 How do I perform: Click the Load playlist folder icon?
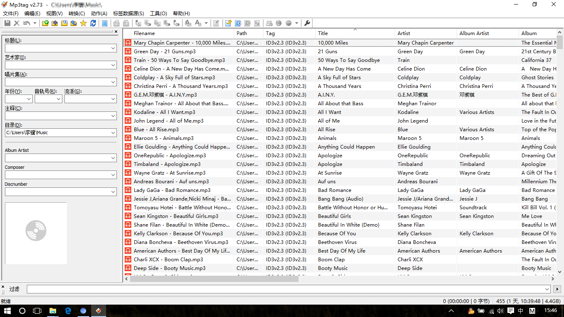pyautogui.click(x=64, y=23)
